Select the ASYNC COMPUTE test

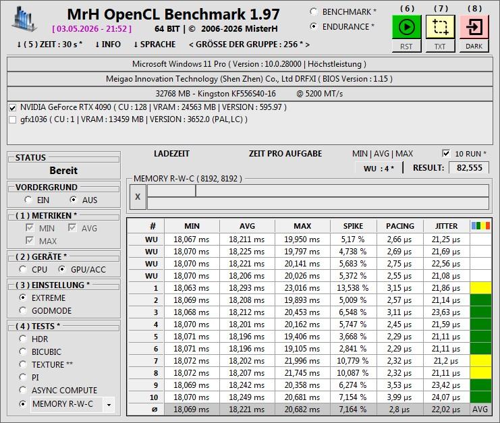click(x=23, y=390)
